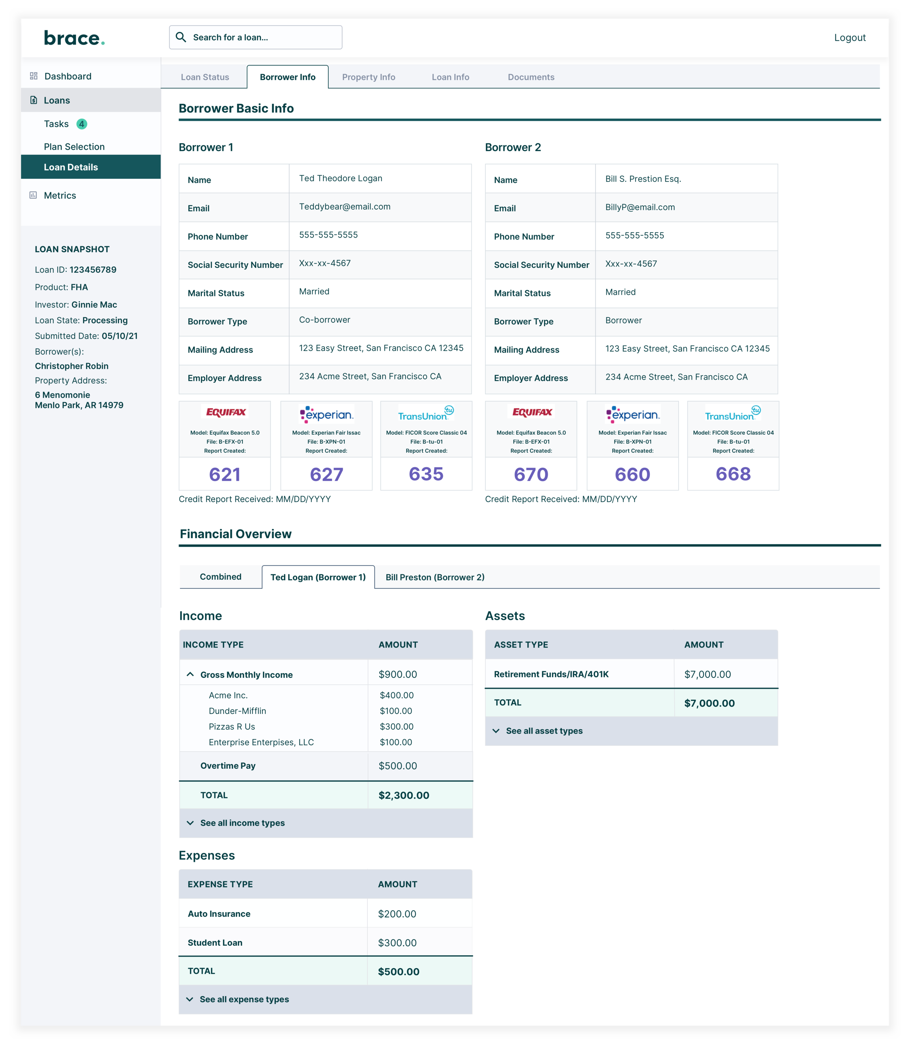Click the Student Loan expense row

(x=325, y=942)
